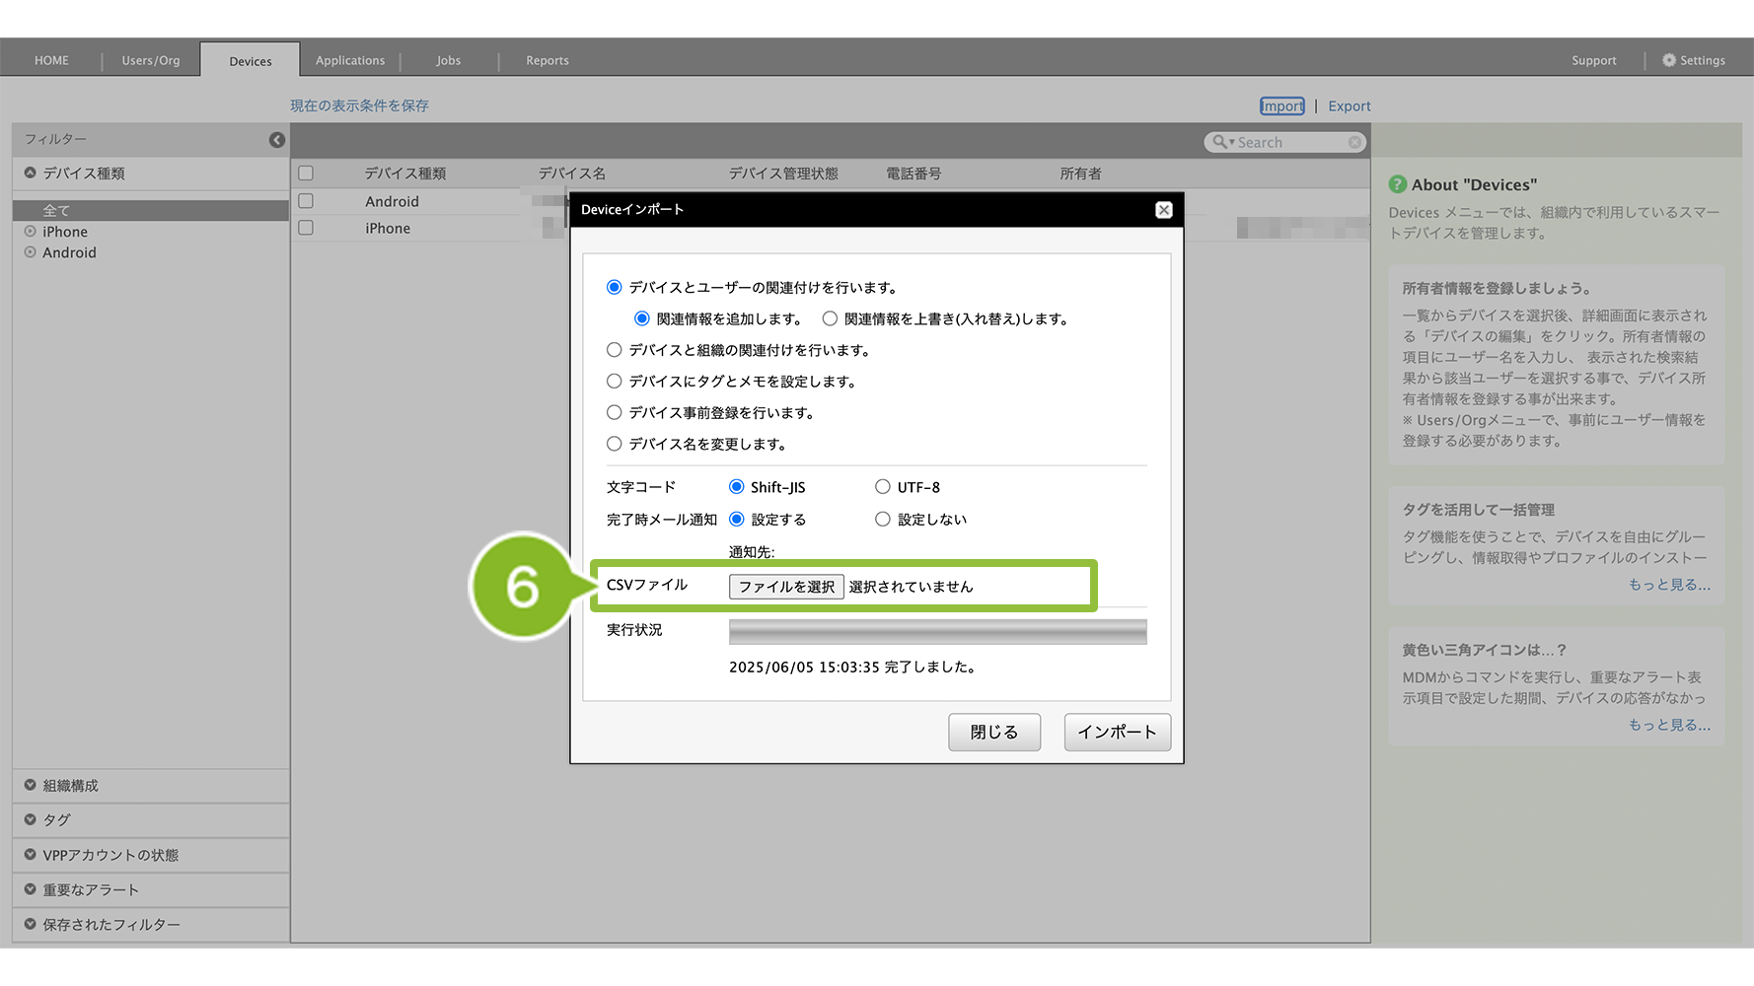Collapse the filter panel arrow icon

[277, 140]
